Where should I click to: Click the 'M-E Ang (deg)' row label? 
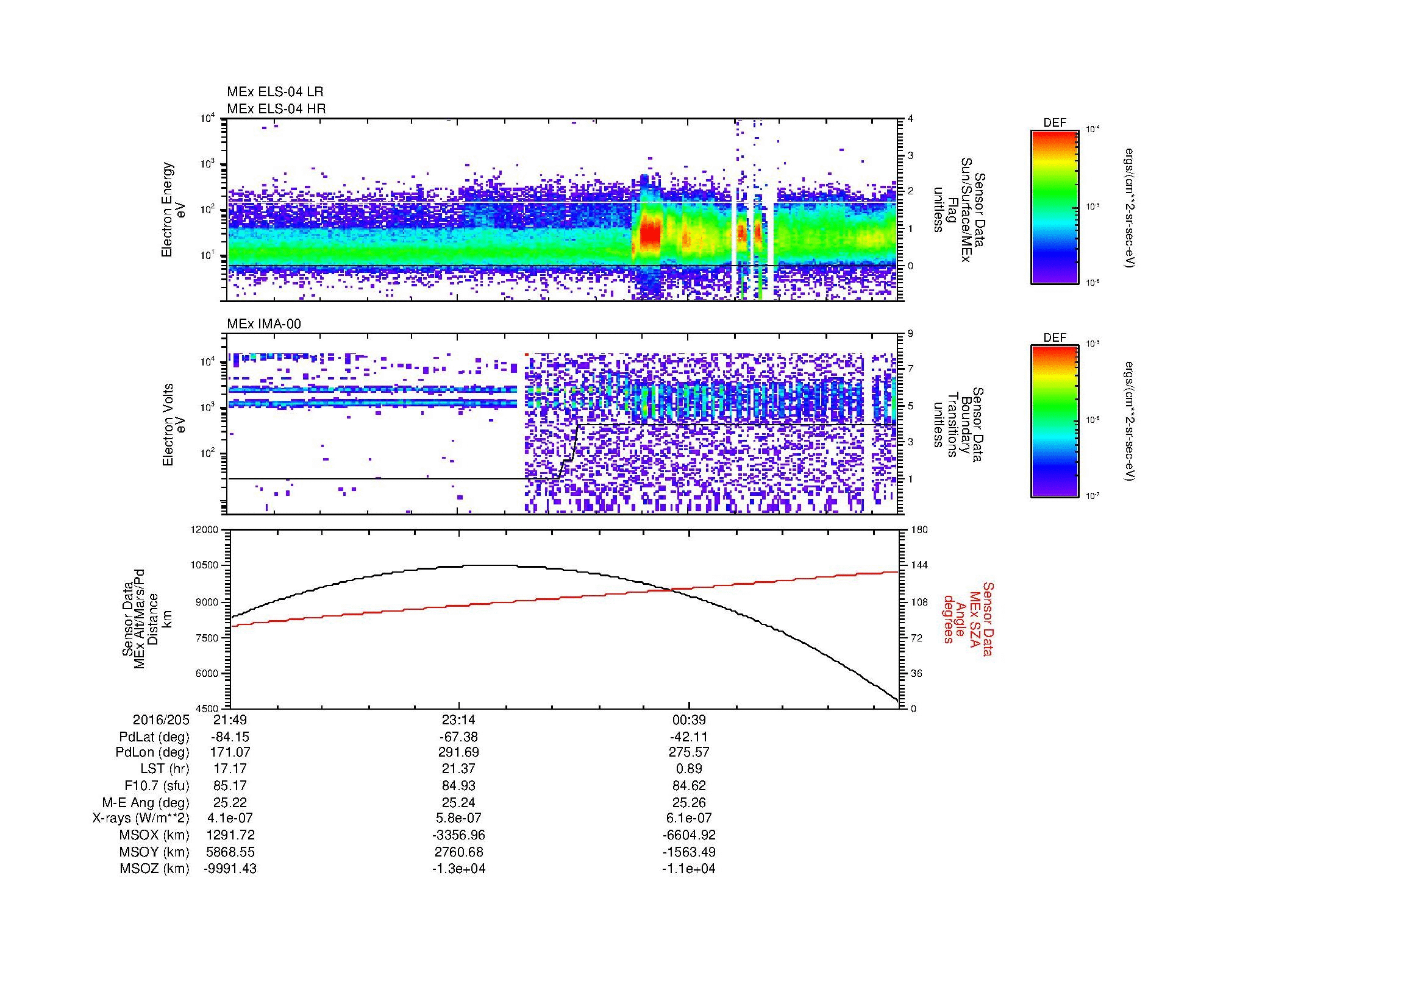[x=145, y=802]
